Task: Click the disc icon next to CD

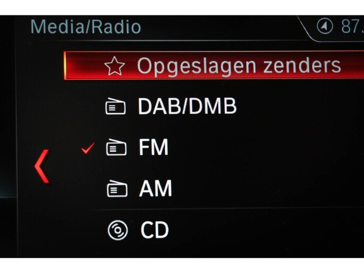Action: coord(117,230)
